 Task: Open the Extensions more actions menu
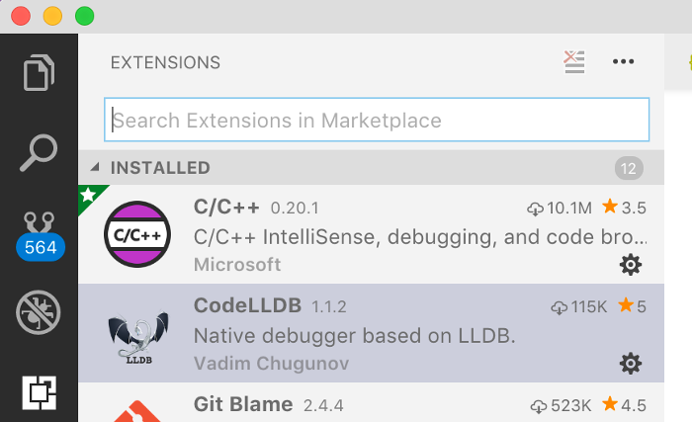tap(623, 62)
